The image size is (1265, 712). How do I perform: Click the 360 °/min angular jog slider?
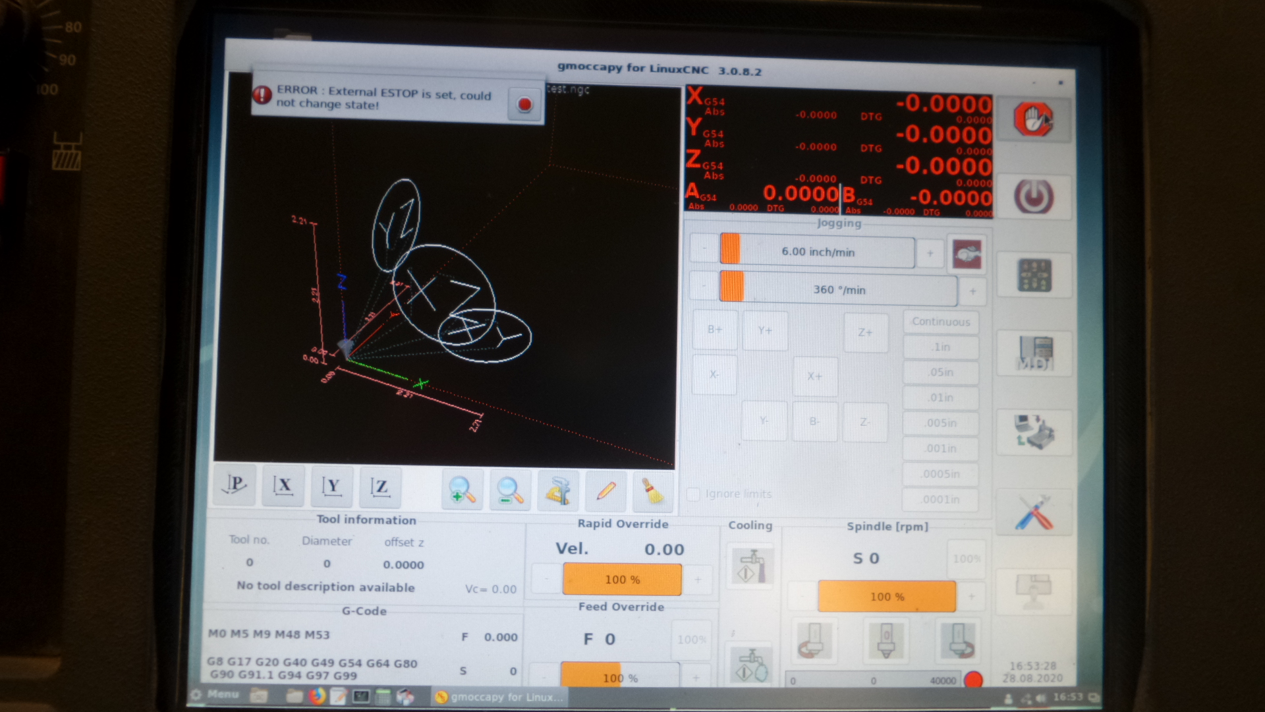pyautogui.click(x=838, y=289)
